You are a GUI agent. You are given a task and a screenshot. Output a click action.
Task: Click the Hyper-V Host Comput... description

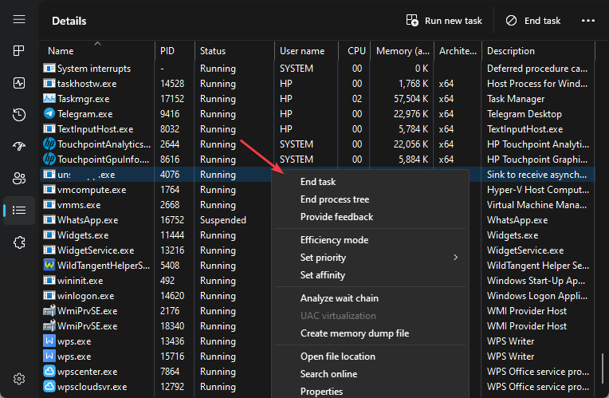coord(538,190)
